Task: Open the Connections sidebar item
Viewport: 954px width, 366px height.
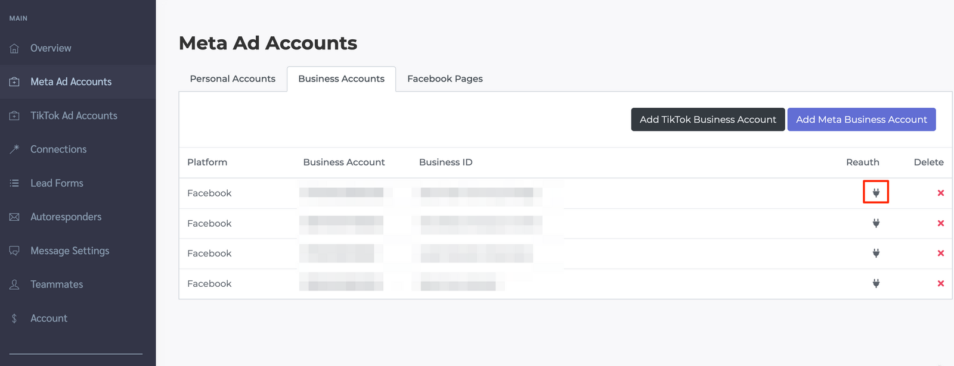Action: pyautogui.click(x=58, y=149)
